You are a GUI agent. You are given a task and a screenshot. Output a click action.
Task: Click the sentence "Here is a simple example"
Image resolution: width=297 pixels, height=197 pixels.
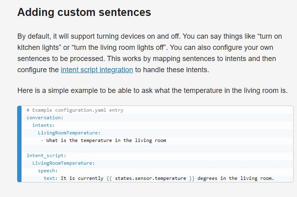[152, 91]
